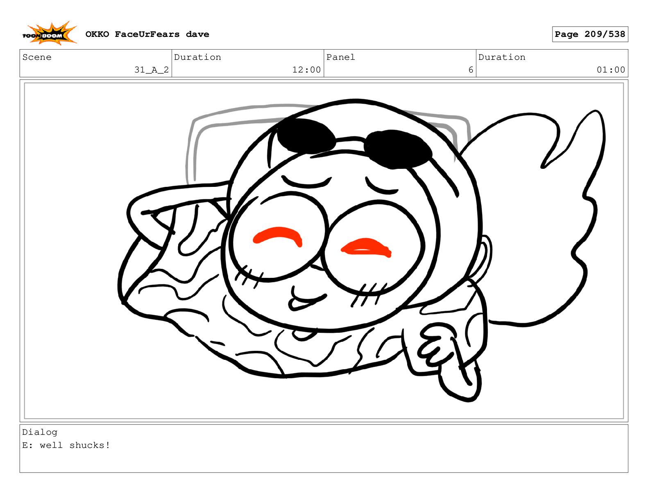Select panel number '6'
This screenshot has width=648, height=502.
coord(471,70)
